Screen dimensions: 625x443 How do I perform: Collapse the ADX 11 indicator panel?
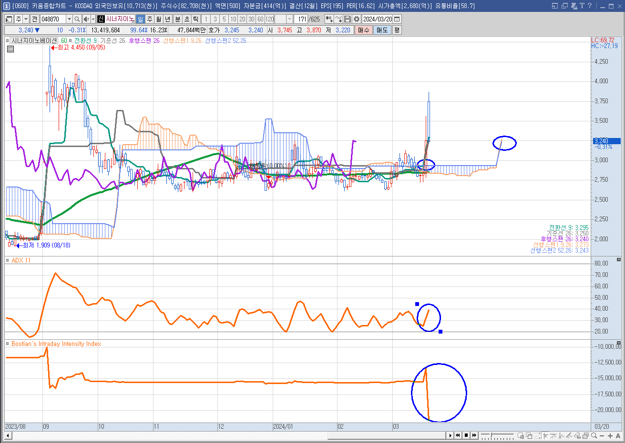7,260
